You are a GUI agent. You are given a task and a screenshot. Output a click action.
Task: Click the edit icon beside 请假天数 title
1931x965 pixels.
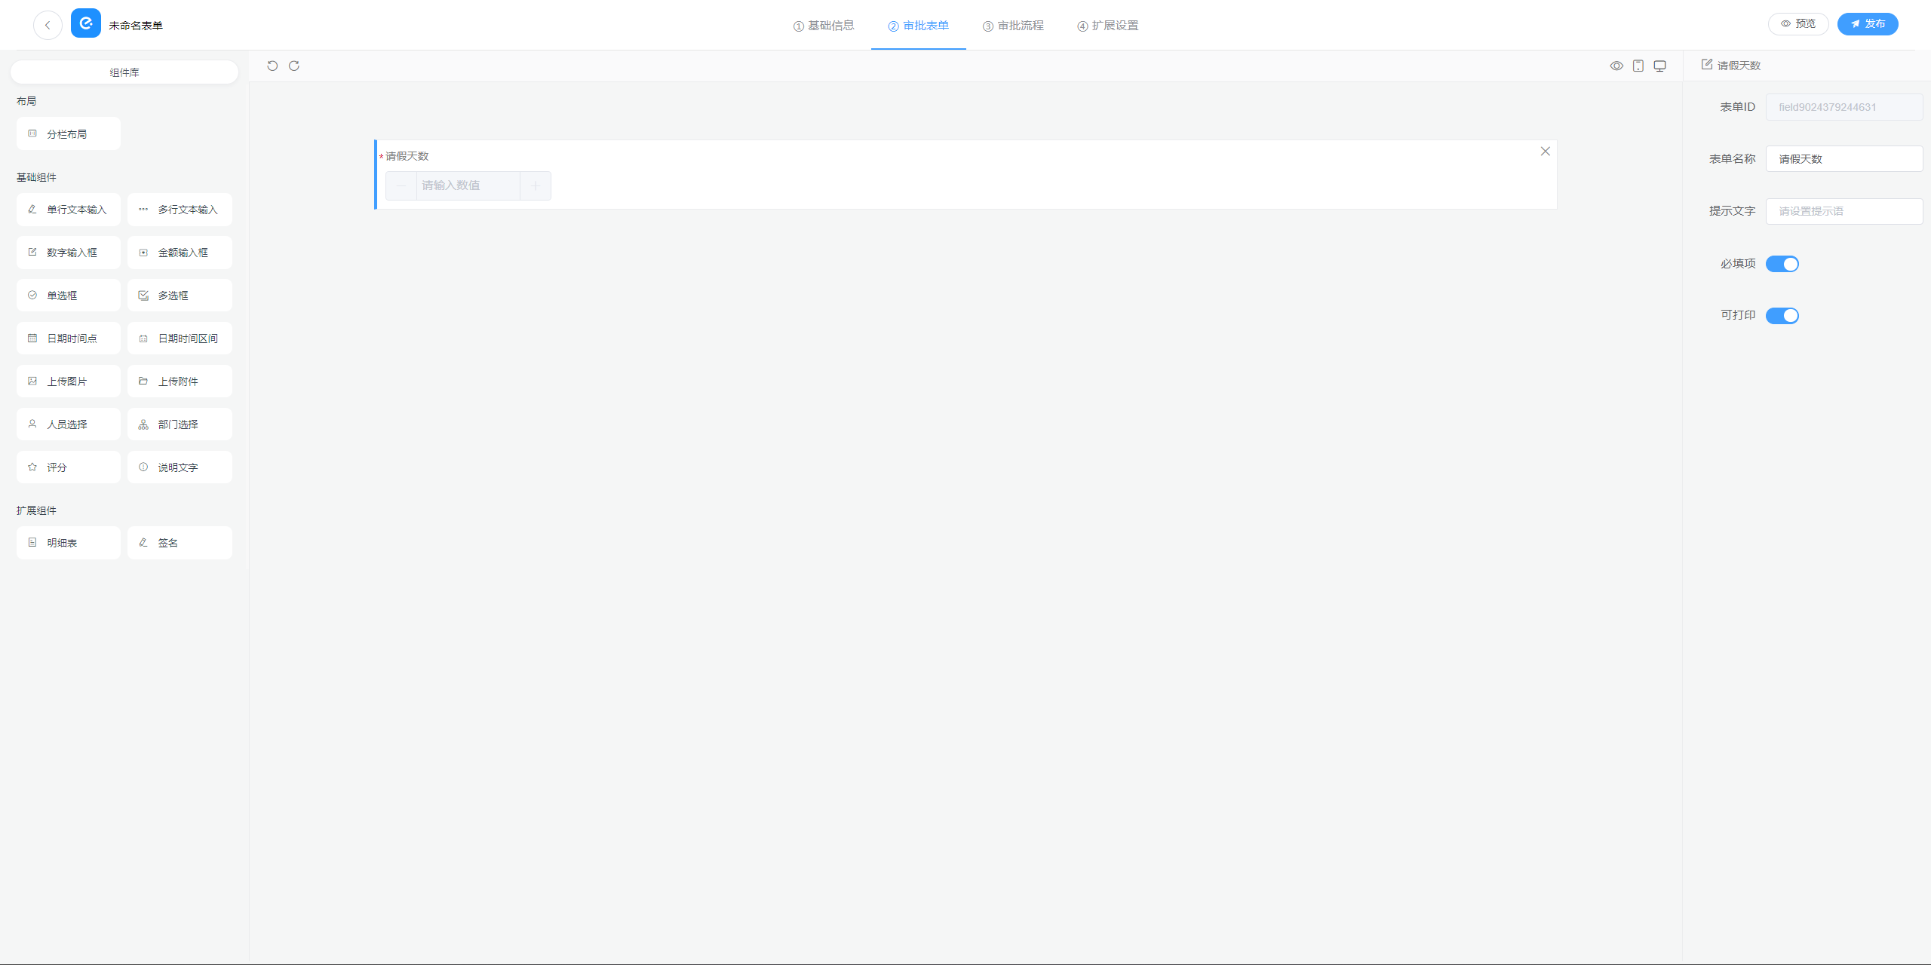(1707, 65)
